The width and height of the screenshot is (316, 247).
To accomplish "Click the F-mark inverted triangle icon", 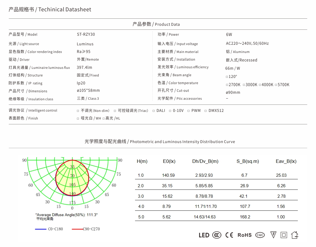I will click(x=273, y=235).
